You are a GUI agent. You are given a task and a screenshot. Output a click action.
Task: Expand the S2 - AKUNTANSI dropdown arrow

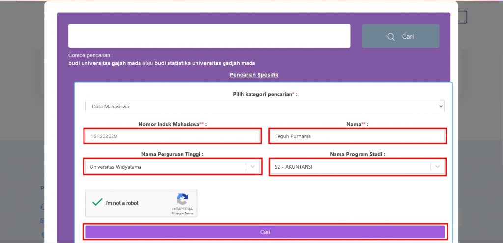[438, 167]
